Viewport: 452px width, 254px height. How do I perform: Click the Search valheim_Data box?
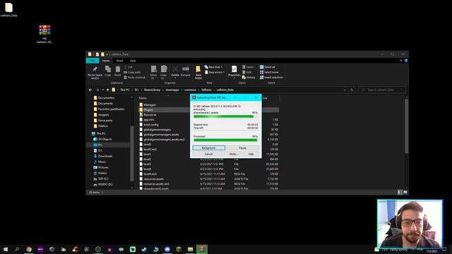pyautogui.click(x=382, y=90)
